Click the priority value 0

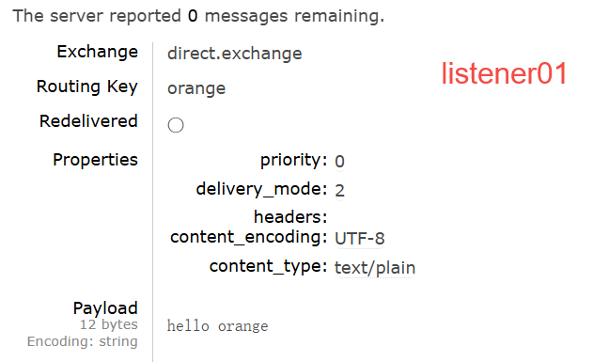coord(339,162)
